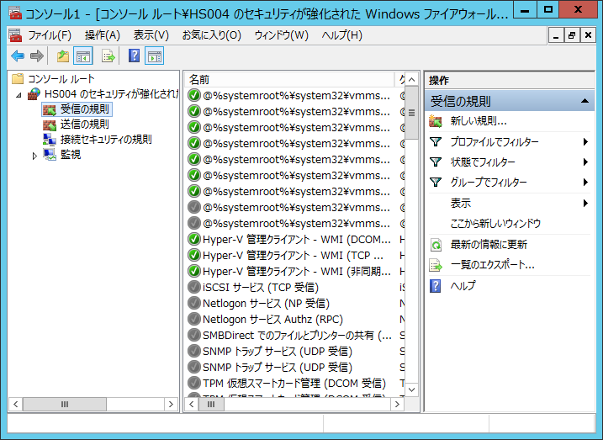Expand the 監視 tree node

34,156
